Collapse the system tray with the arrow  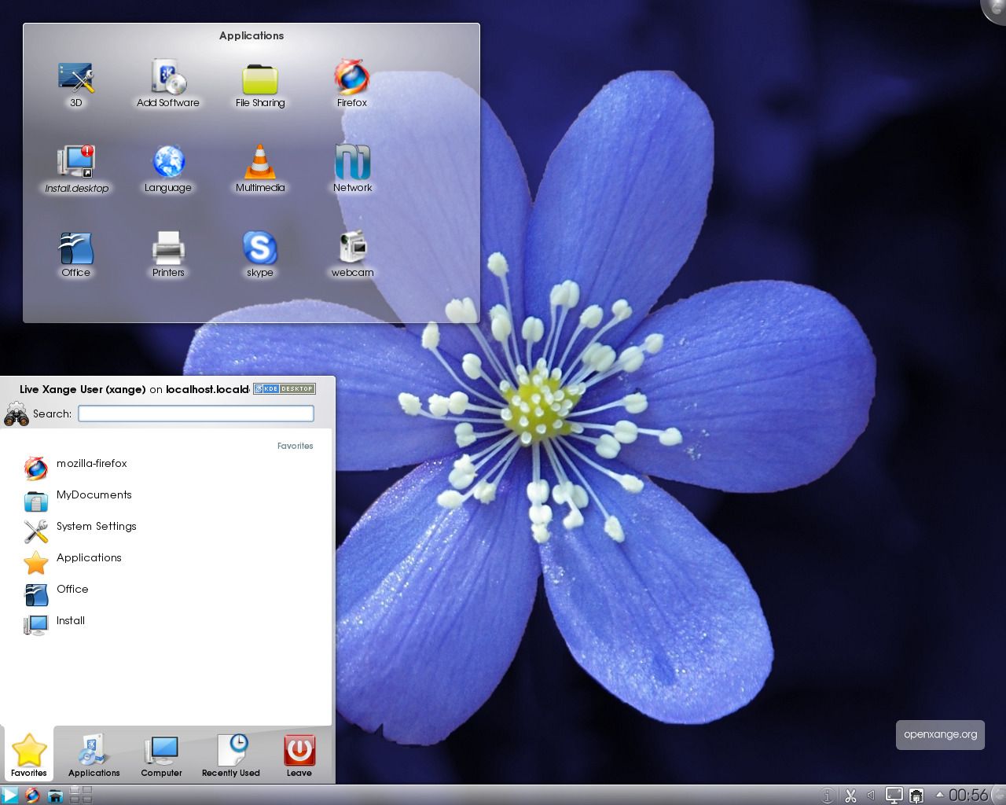click(939, 795)
